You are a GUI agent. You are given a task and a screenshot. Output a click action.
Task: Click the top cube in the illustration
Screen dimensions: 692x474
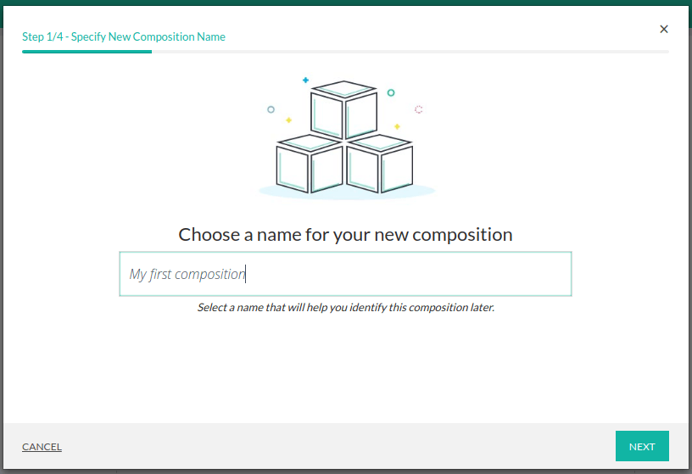coord(343,110)
